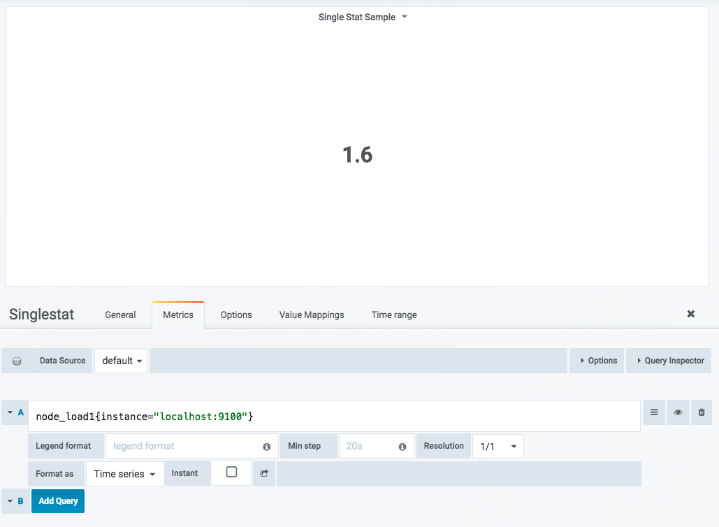The width and height of the screenshot is (719, 527).
Task: Click the legend format input field
Action: coord(182,446)
